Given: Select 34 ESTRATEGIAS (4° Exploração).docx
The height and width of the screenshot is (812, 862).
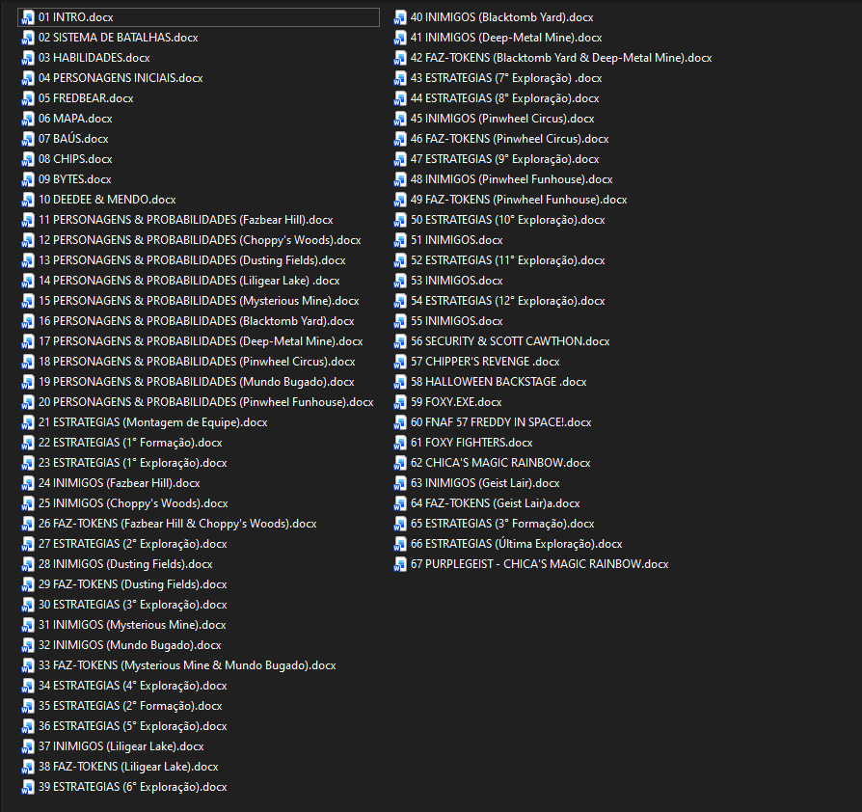Looking at the screenshot, I should click(132, 686).
